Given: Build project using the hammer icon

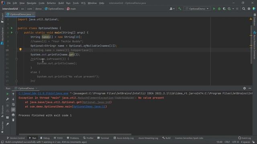Looking at the screenshot, I should pyautogui.click(x=179, y=9).
